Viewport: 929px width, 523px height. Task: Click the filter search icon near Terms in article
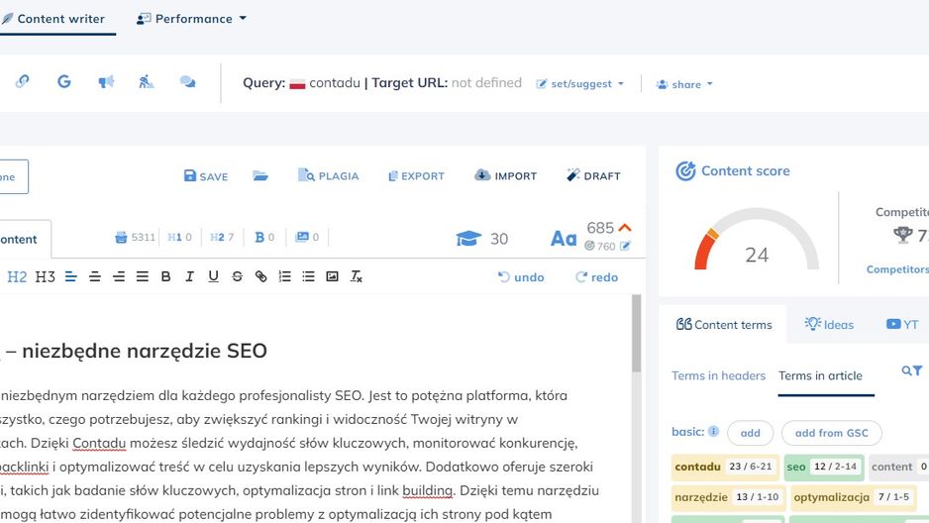pyautogui.click(x=912, y=370)
